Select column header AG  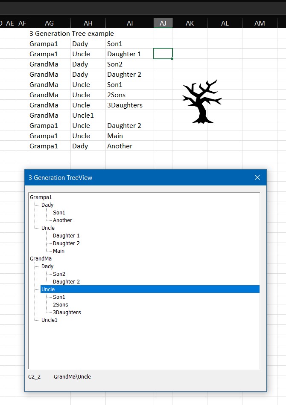[49, 23]
